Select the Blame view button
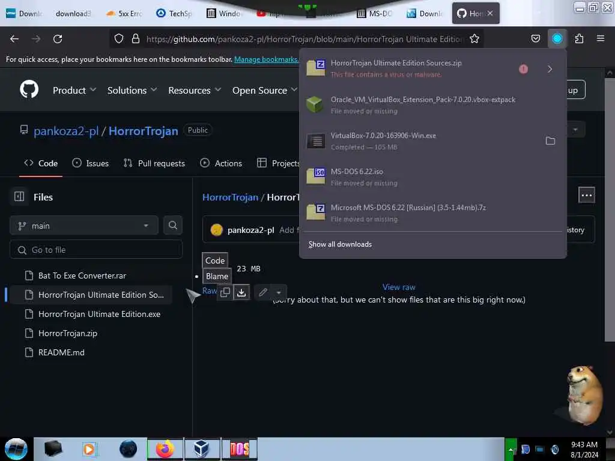615x461 pixels. [217, 276]
